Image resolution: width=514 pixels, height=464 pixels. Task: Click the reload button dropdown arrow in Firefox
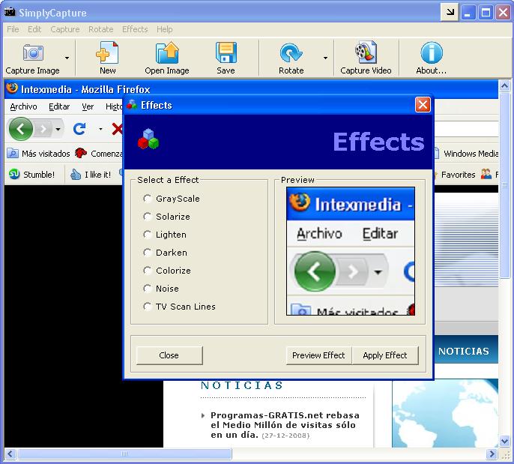pos(100,129)
